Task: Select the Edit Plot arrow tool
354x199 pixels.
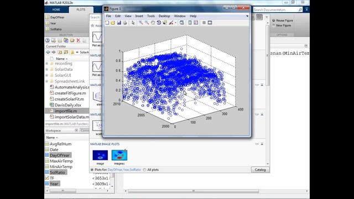Action: [x=133, y=23]
